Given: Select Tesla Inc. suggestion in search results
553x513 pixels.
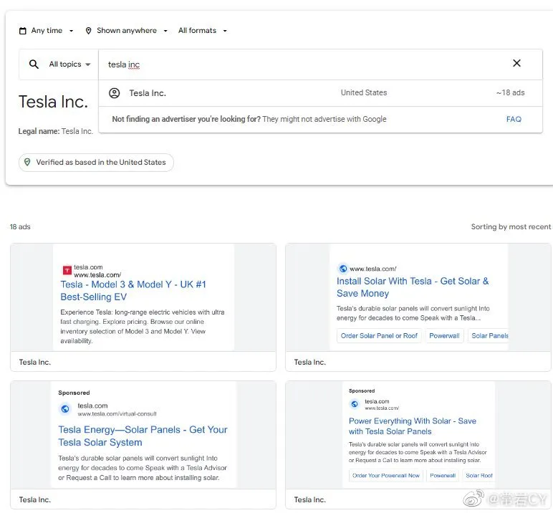Looking at the screenshot, I should [x=148, y=93].
